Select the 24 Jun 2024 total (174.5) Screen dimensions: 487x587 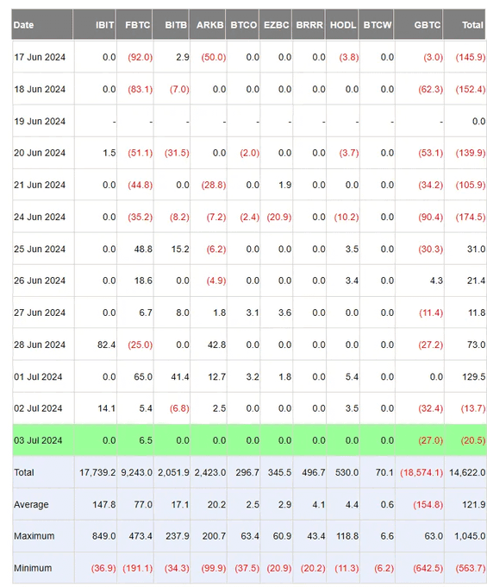click(x=471, y=218)
